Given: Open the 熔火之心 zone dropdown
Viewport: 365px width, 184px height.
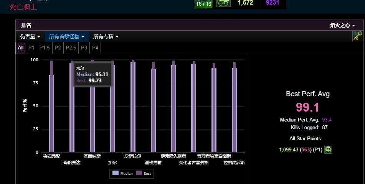Looking at the screenshot, I should click(342, 25).
